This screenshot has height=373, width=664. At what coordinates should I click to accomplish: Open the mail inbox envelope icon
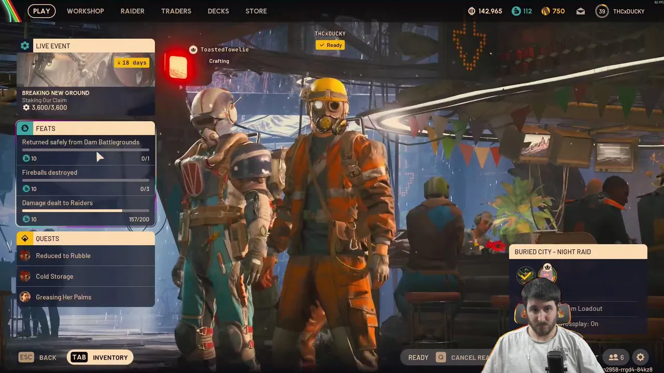coord(580,11)
